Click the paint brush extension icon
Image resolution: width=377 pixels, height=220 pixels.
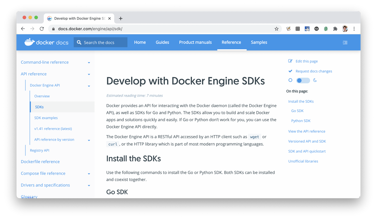pyautogui.click(x=288, y=29)
